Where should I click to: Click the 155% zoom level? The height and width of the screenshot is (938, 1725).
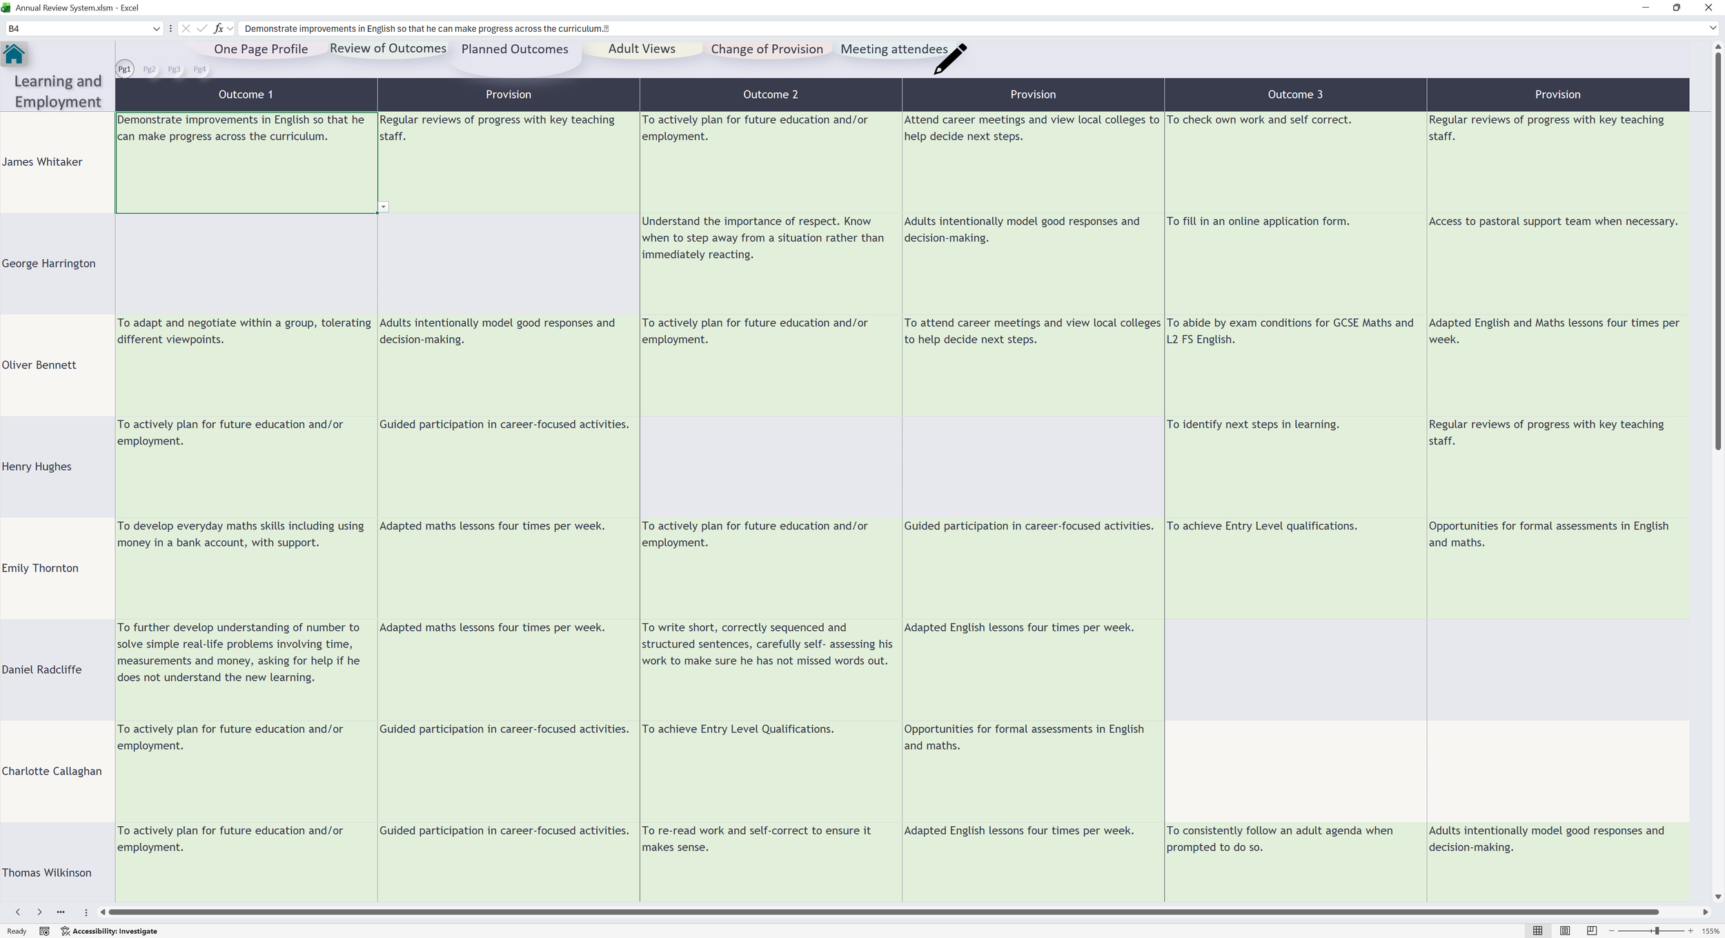[x=1711, y=931]
